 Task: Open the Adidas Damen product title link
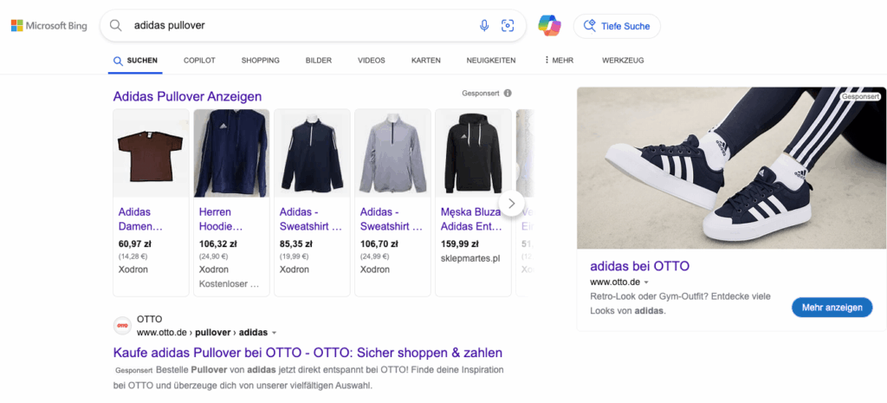click(x=140, y=219)
